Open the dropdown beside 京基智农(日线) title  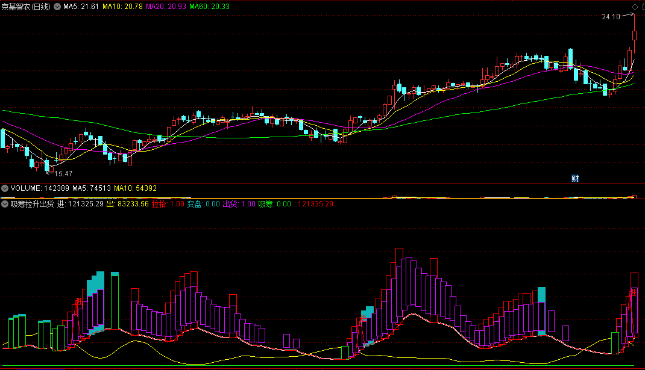pos(57,7)
